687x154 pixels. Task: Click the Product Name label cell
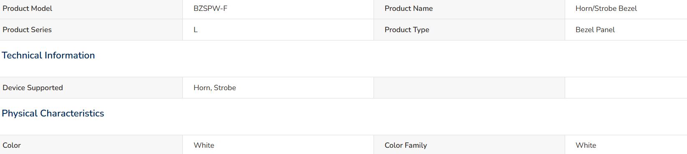(469, 9)
